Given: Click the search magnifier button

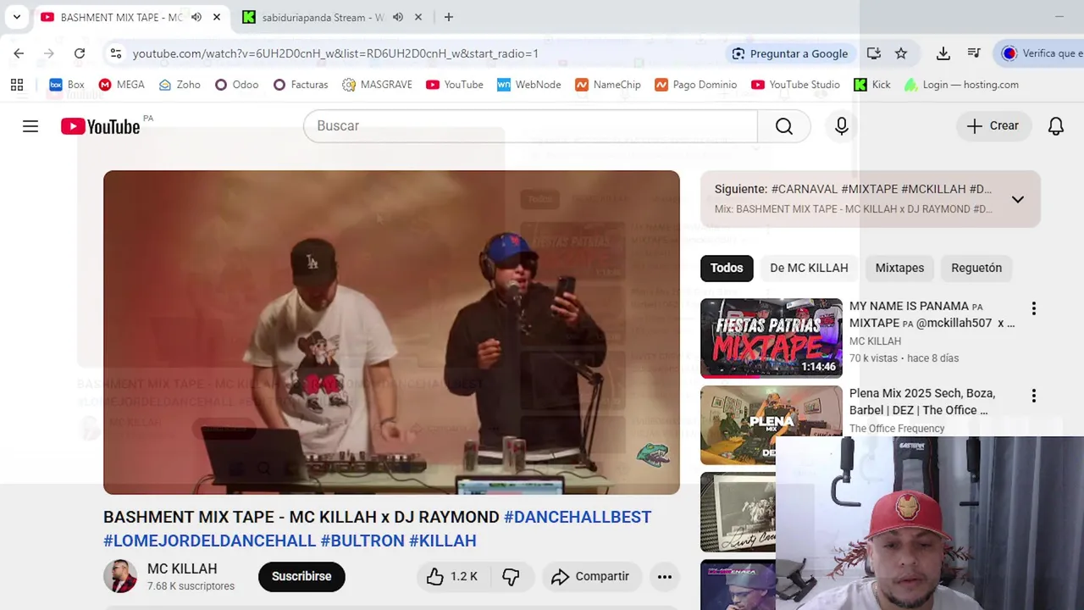Looking at the screenshot, I should pyautogui.click(x=784, y=126).
